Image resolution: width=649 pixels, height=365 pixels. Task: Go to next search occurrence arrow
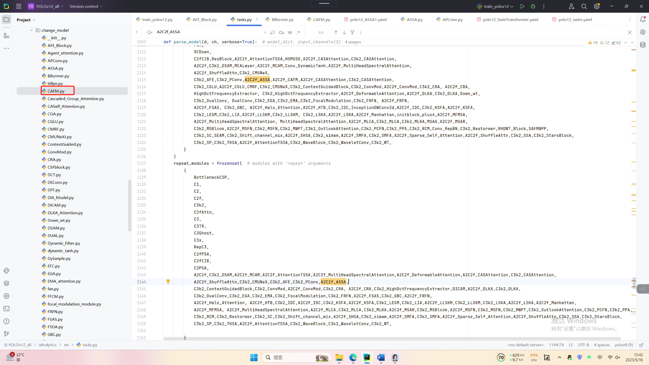(344, 32)
